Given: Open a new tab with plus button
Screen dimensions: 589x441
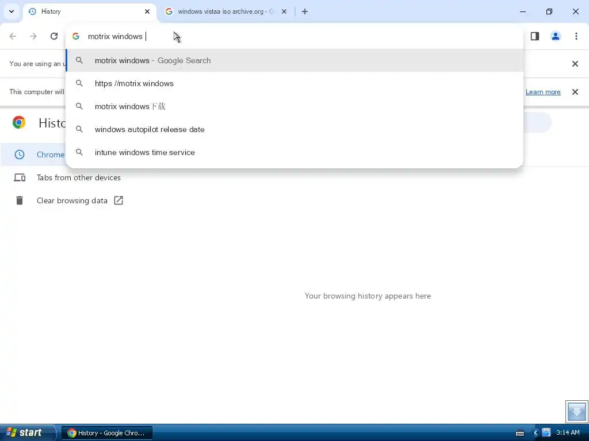Looking at the screenshot, I should (305, 11).
